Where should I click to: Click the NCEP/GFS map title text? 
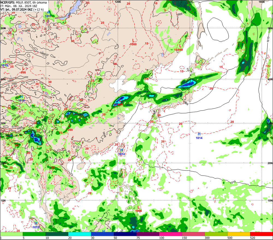pyautogui.click(x=23, y=2)
